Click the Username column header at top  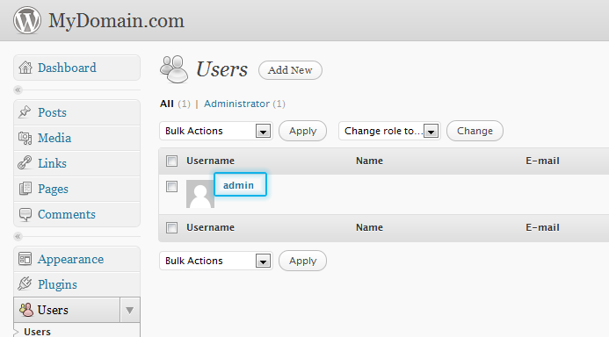click(210, 161)
